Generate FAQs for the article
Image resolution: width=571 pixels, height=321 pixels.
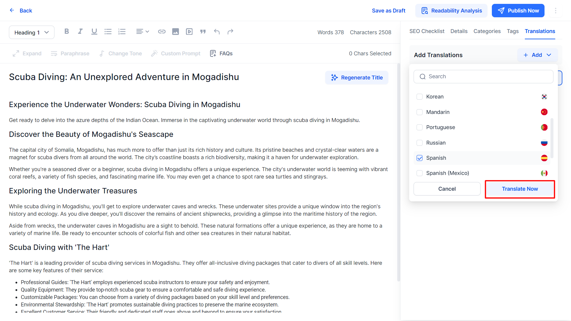(x=221, y=54)
